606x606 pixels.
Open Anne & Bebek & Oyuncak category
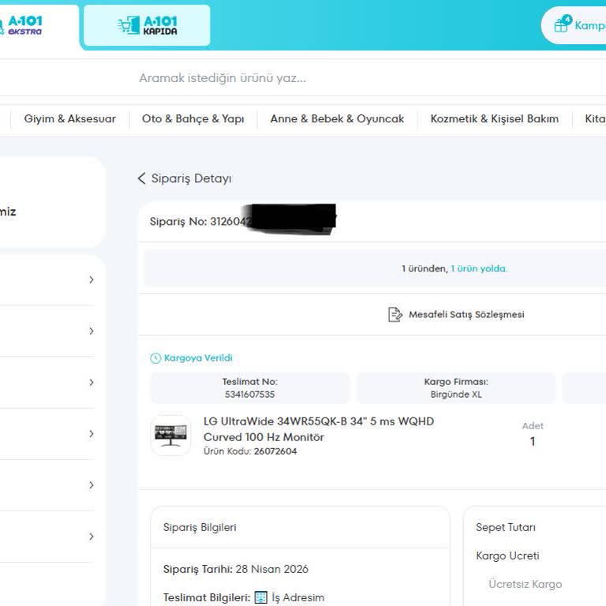coord(337,118)
